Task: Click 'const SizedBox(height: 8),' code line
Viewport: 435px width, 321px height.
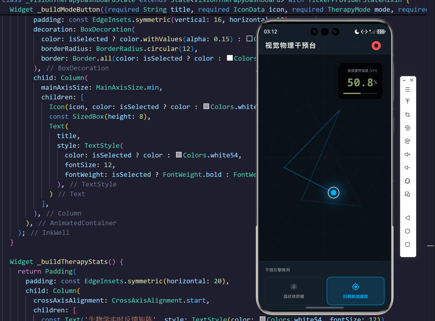Action: (x=100, y=116)
